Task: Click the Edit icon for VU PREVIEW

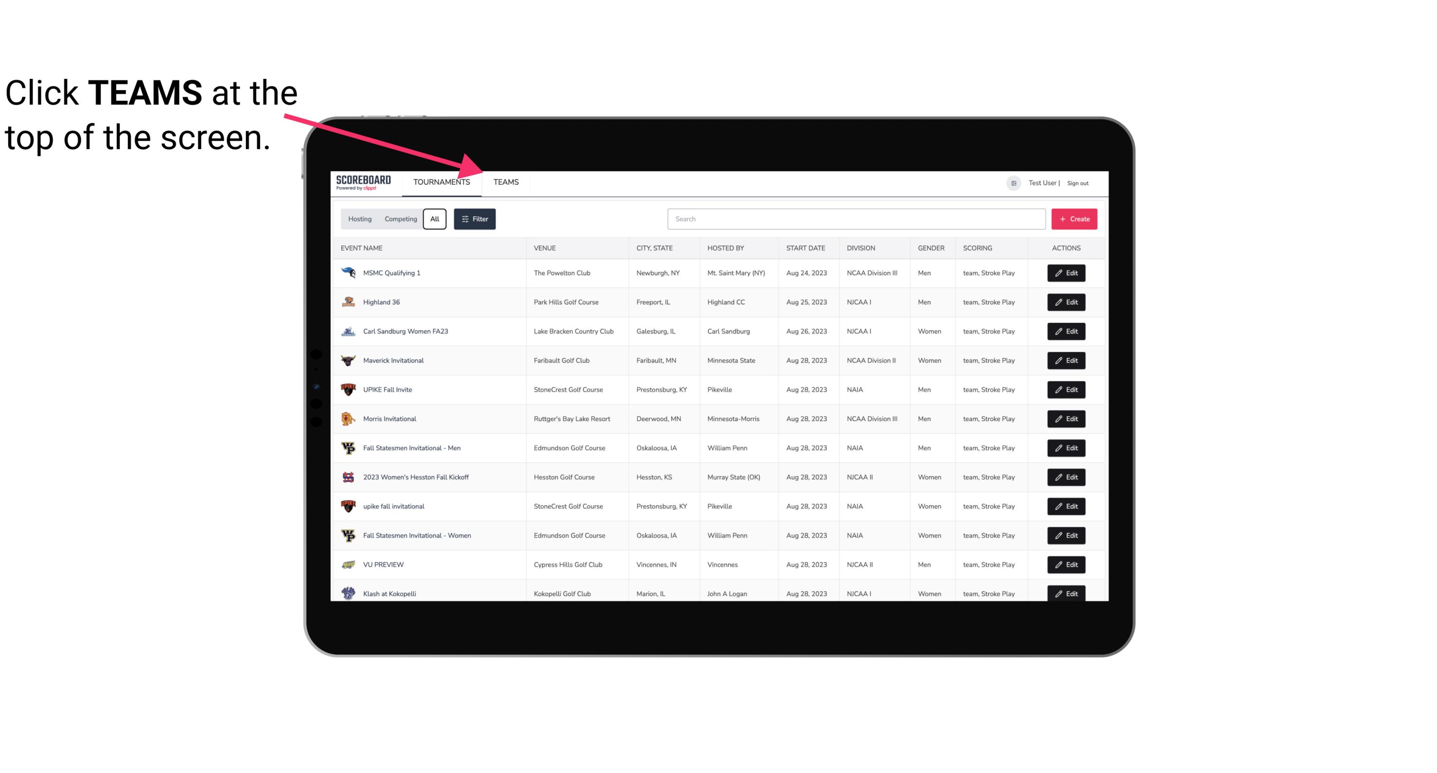Action: click(x=1066, y=565)
